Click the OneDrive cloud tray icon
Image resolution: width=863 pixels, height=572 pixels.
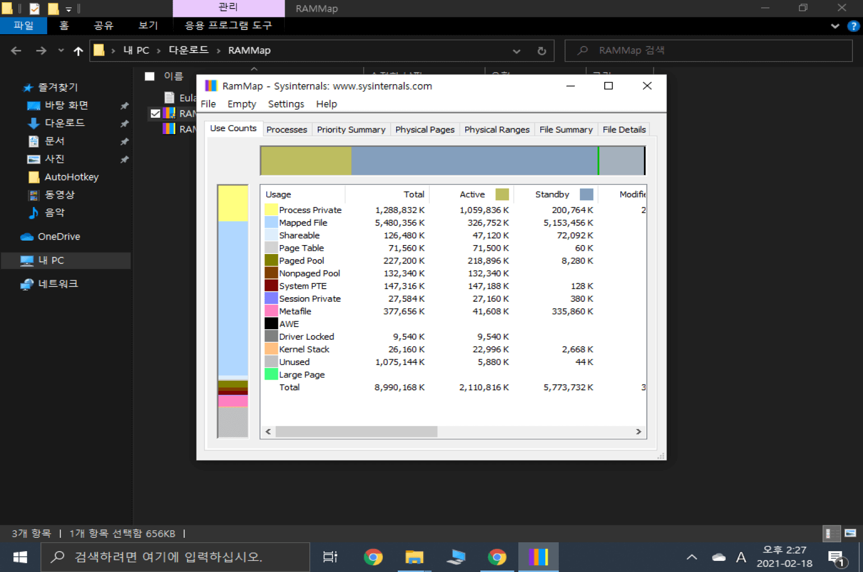(x=718, y=557)
